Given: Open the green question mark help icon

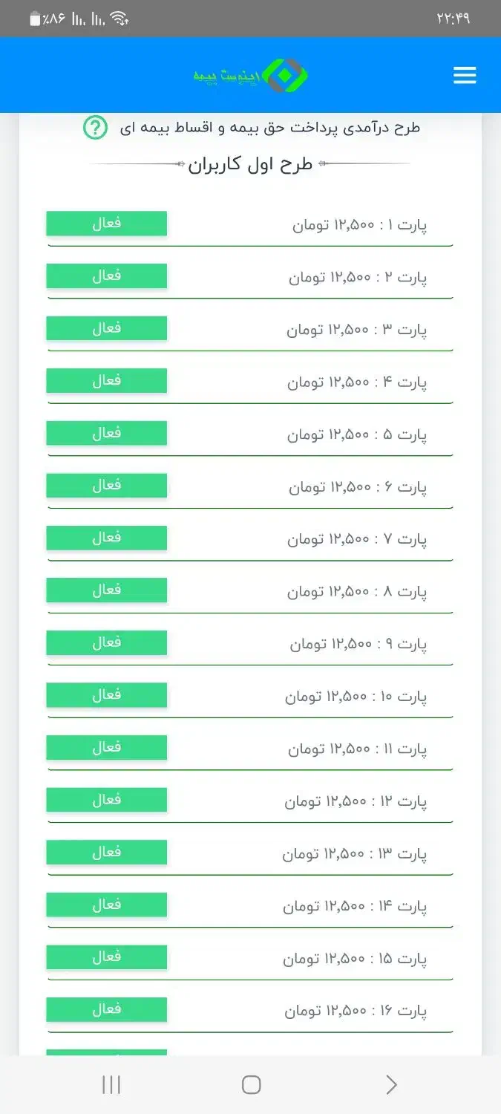Looking at the screenshot, I should tap(94, 126).
